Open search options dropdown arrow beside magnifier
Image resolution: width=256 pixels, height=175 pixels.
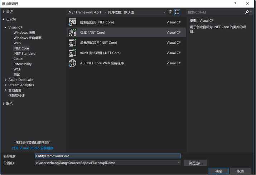pos(251,12)
